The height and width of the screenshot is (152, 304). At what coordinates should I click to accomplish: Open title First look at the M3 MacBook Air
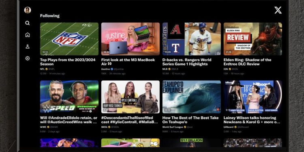point(128,62)
